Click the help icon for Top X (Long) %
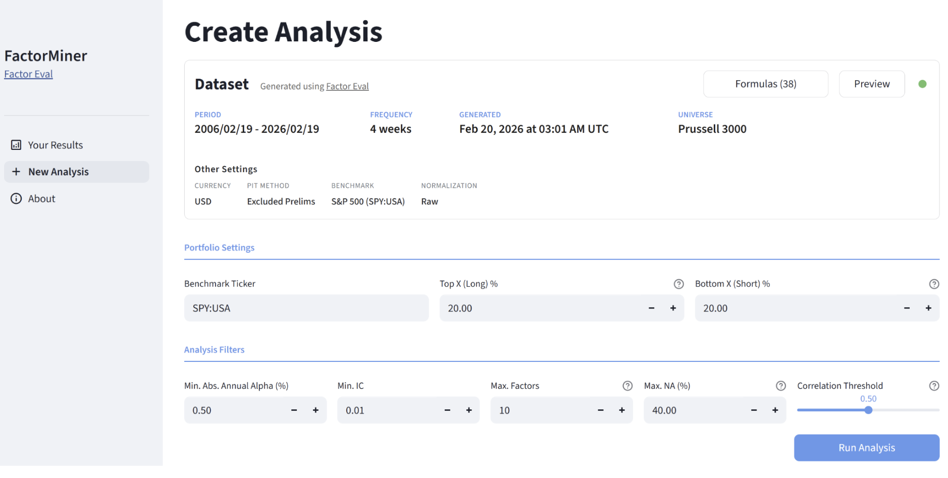The height and width of the screenshot is (478, 948). coord(678,284)
